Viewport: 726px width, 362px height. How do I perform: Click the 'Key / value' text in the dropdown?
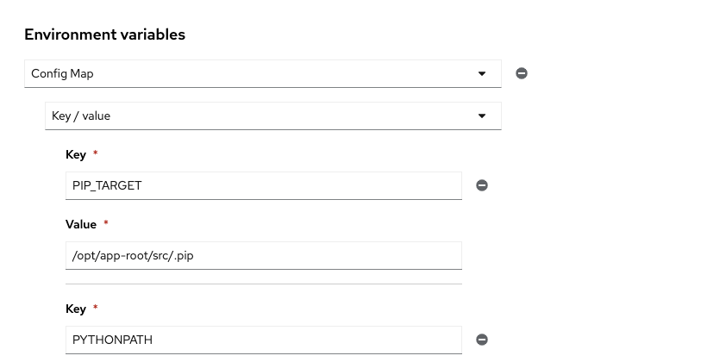[81, 115]
